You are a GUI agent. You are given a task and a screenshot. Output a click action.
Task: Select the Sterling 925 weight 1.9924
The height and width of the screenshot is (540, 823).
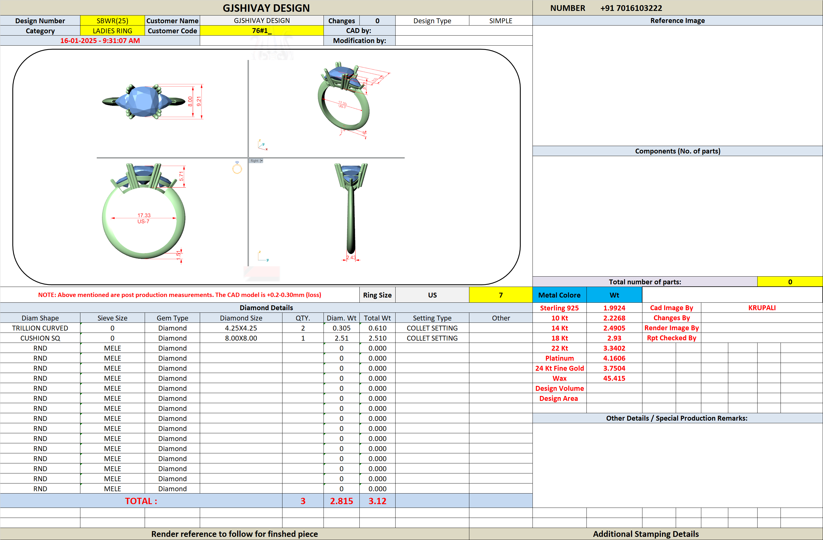614,308
